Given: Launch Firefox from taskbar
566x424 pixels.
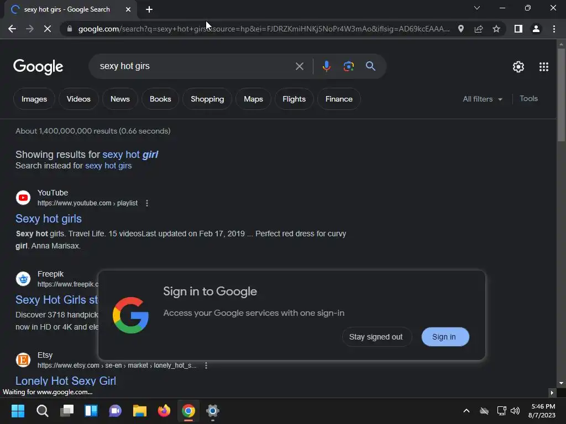Looking at the screenshot, I should pos(164,411).
